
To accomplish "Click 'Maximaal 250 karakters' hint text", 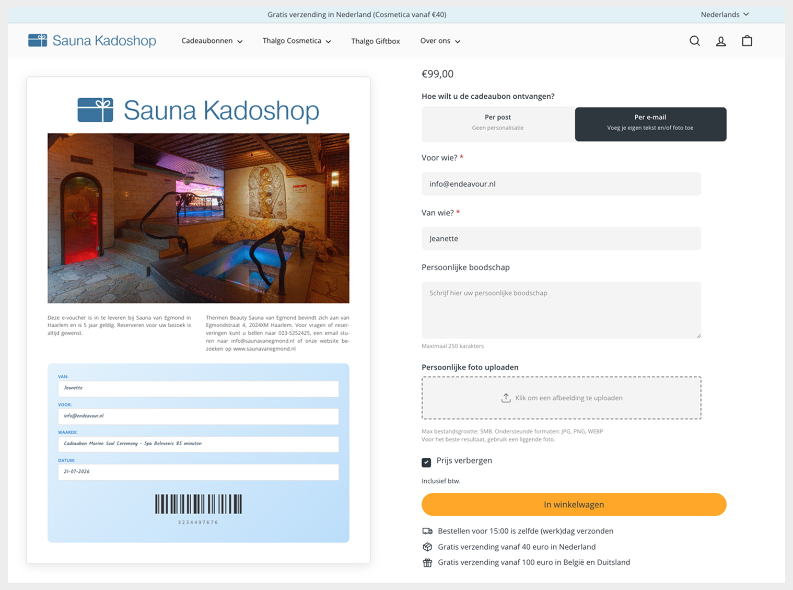I will pos(452,346).
